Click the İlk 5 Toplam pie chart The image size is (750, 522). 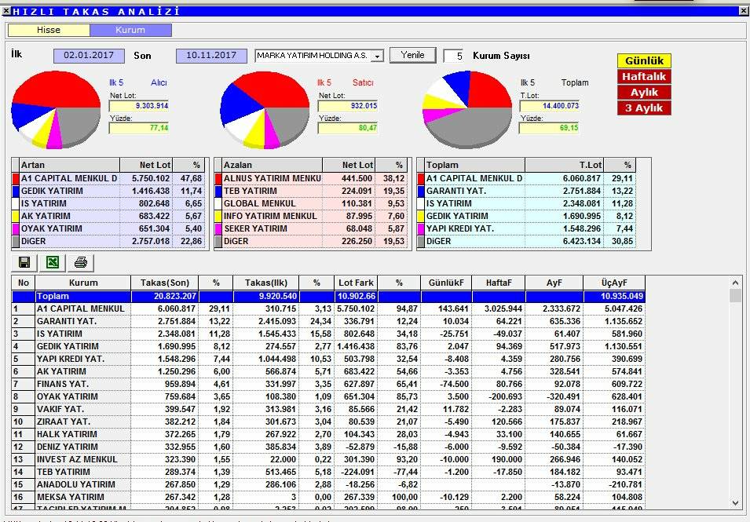point(467,109)
